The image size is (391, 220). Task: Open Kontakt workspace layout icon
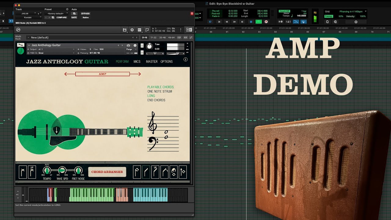pyautogui.click(x=139, y=30)
